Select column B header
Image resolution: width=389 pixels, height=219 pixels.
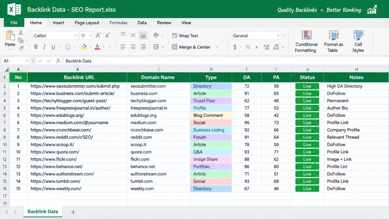[x=77, y=70]
